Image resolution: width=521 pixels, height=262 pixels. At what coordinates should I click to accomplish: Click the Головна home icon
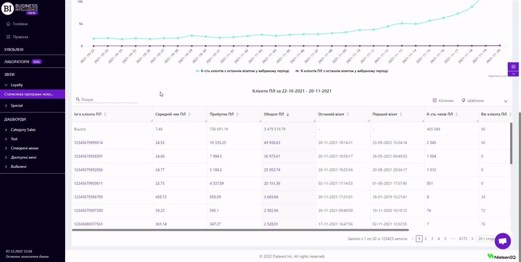pos(9,24)
